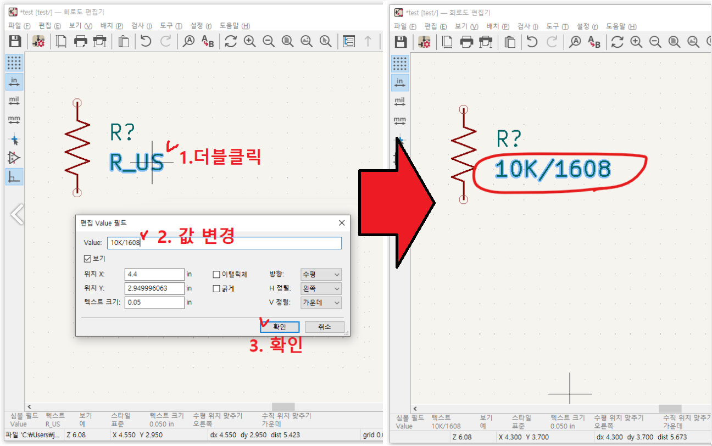Image resolution: width=712 pixels, height=446 pixels.
Task: Refresh the canvas in the 10K/1608 editor window
Action: coord(617,41)
